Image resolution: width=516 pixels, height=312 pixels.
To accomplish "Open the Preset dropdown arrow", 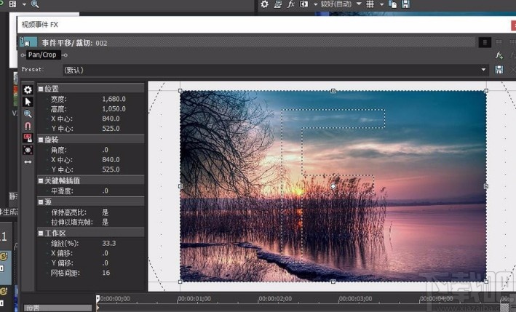I will 483,70.
